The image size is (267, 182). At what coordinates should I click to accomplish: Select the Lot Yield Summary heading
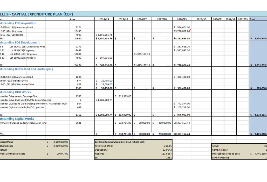click(119, 142)
